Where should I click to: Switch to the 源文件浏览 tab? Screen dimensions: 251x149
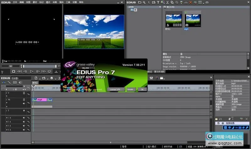click(158, 72)
